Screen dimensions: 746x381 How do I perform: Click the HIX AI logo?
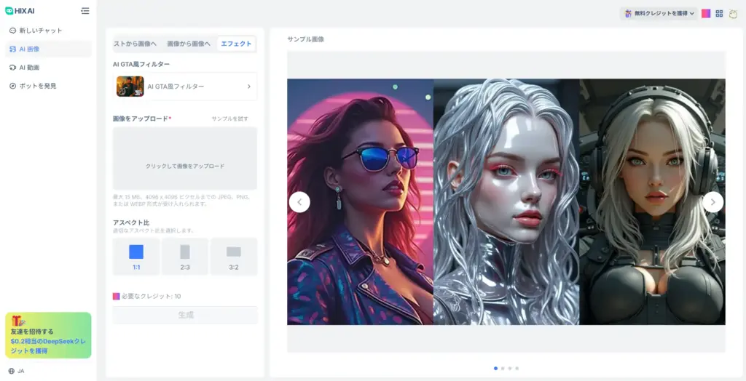tap(20, 11)
